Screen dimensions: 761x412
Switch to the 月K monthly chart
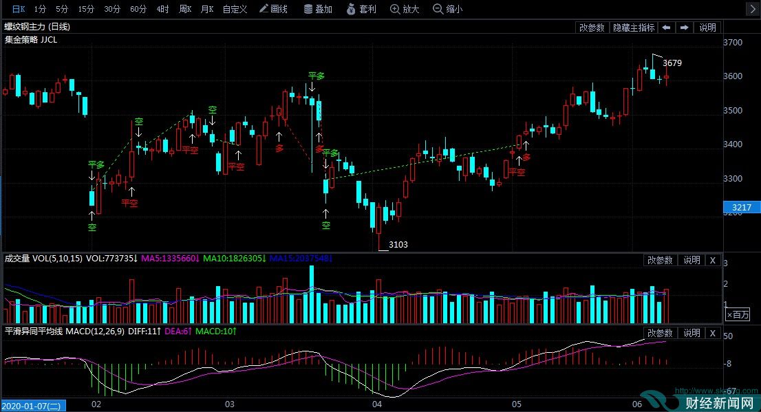point(208,9)
